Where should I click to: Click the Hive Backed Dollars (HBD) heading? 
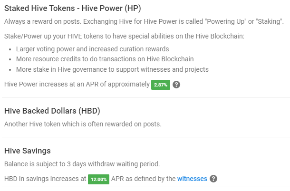pos(52,111)
